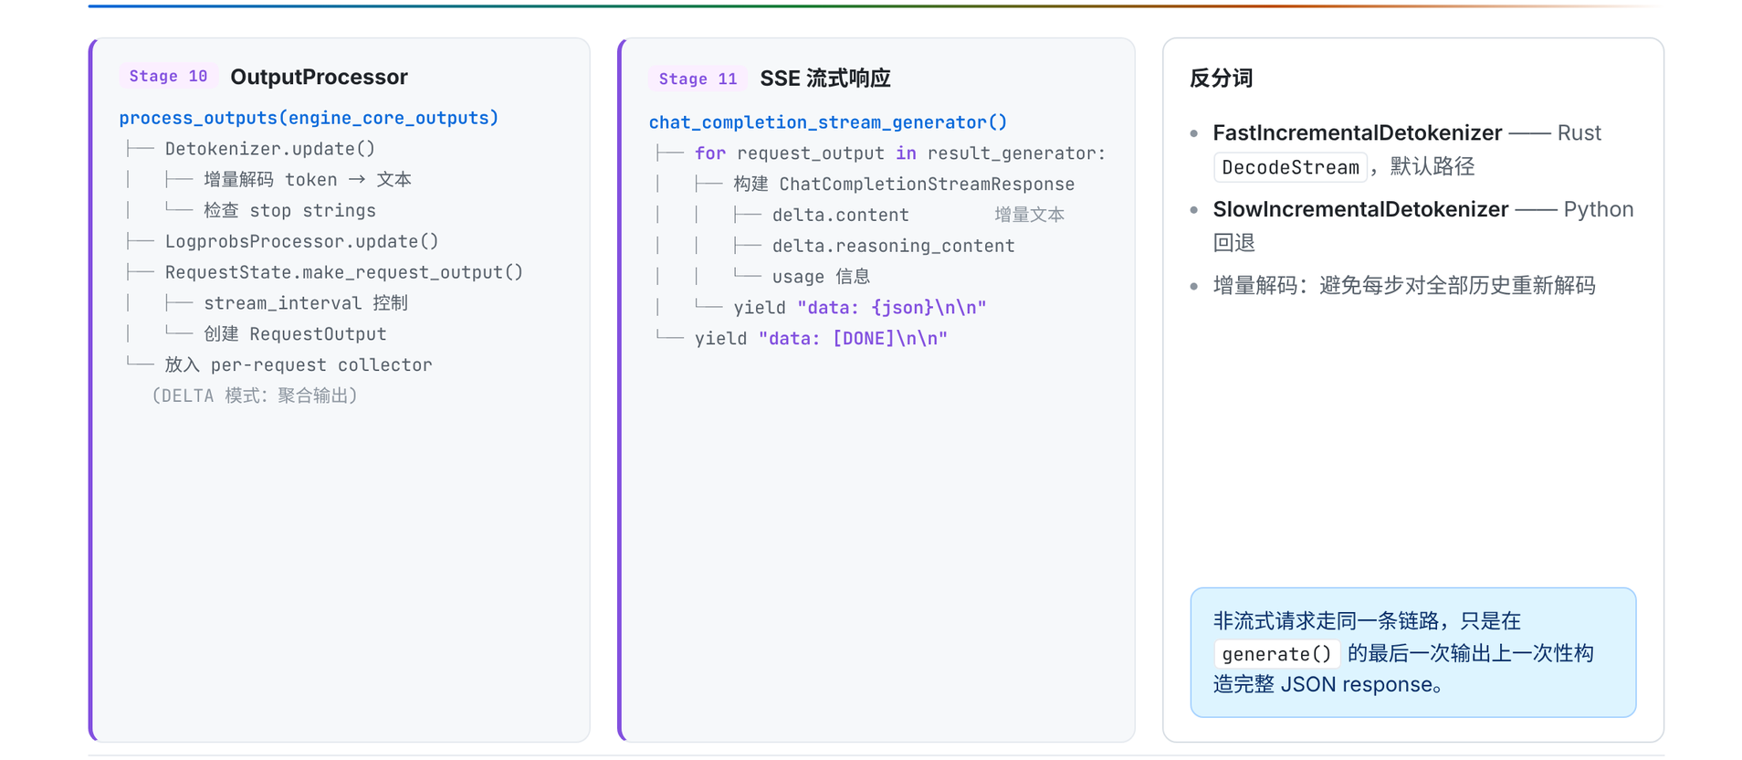The height and width of the screenshot is (760, 1742).
Task: Select chat_completion_stream_generator() function name
Action: click(828, 122)
